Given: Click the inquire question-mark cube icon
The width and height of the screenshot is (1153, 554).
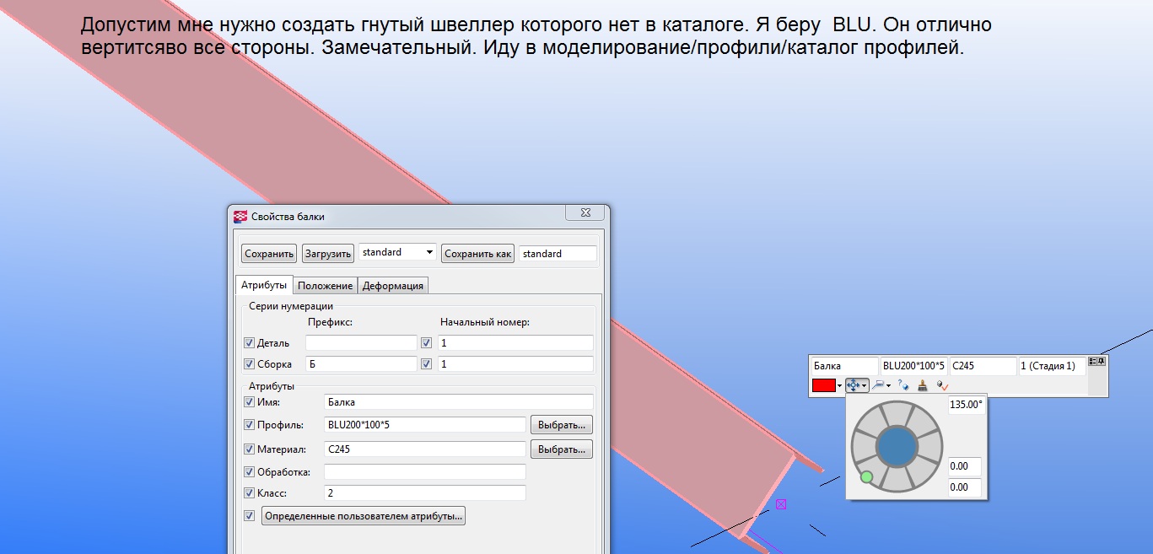Looking at the screenshot, I should (903, 385).
